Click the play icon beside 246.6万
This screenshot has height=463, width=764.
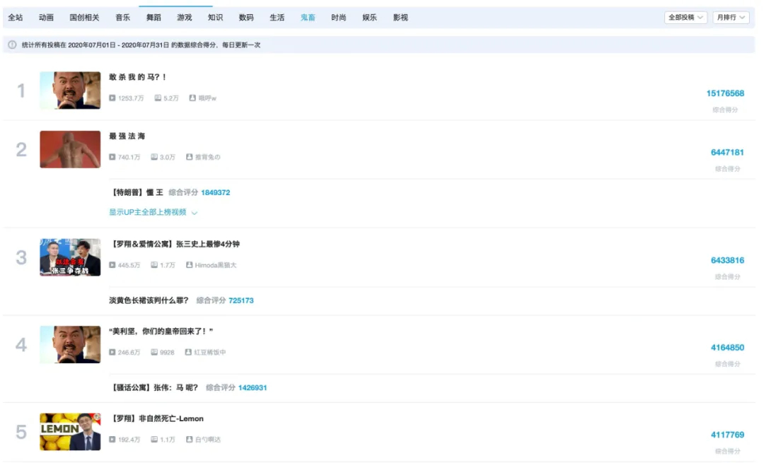[112, 352]
